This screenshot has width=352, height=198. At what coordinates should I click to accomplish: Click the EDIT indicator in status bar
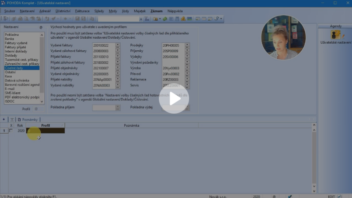(331, 196)
